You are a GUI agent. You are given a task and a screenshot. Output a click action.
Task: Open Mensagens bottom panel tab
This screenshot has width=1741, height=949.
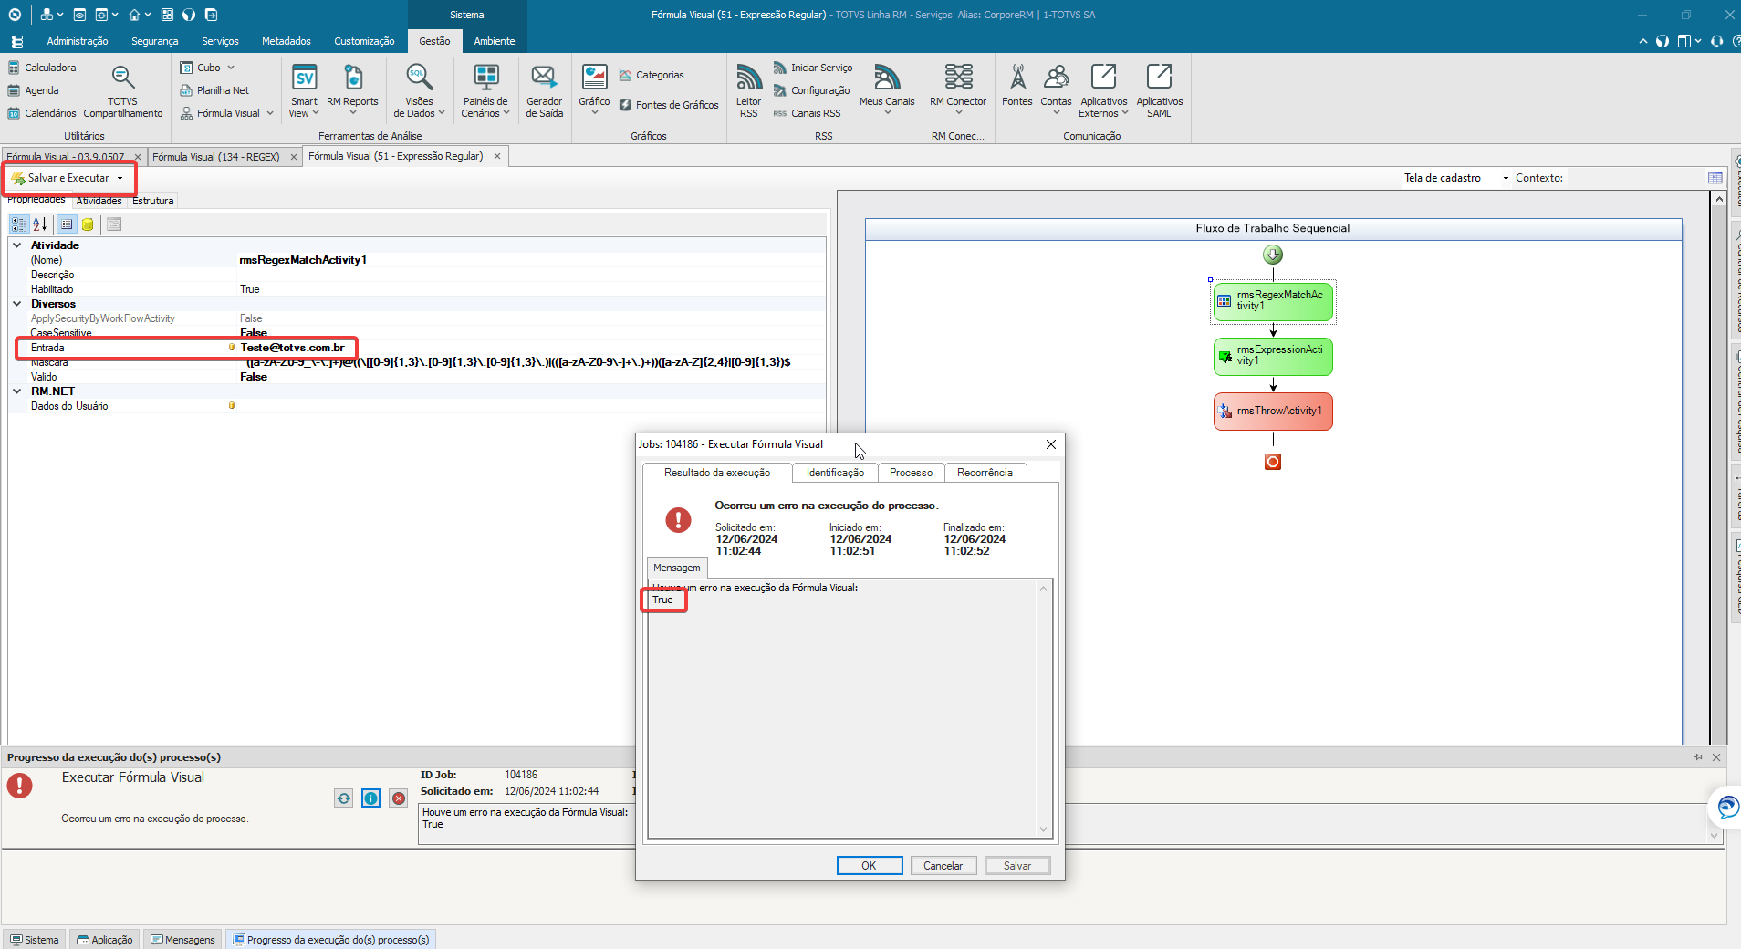182,940
